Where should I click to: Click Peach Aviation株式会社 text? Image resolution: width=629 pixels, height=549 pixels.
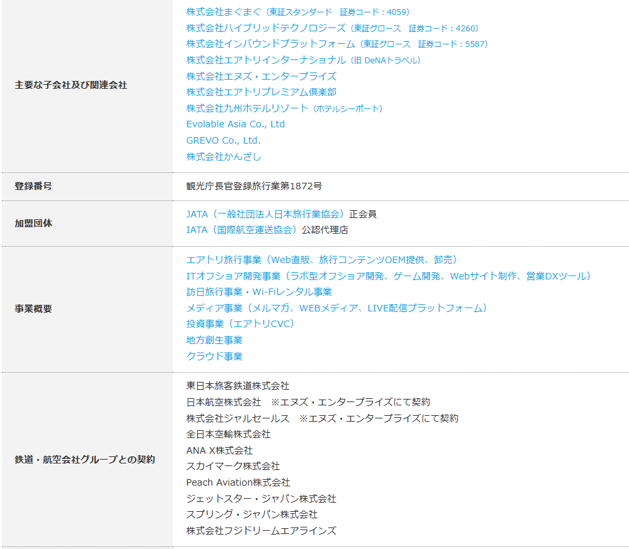tap(238, 482)
